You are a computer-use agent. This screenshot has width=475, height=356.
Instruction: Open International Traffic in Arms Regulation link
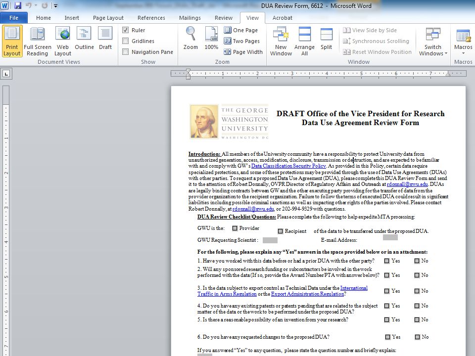(x=283, y=291)
